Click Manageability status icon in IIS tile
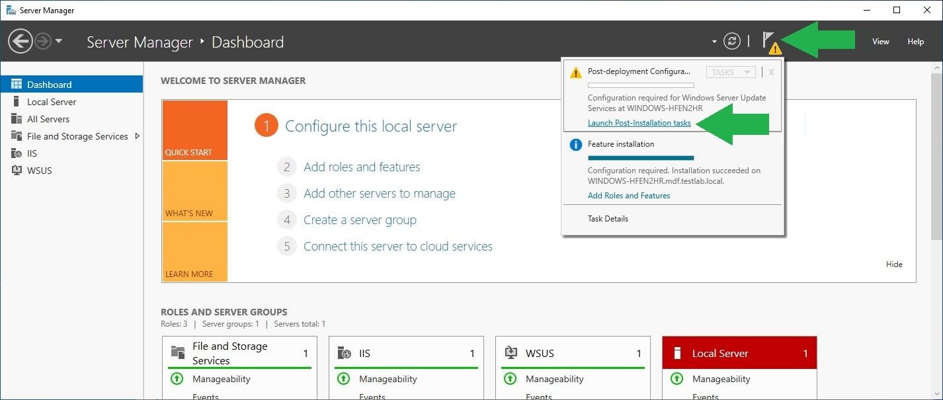This screenshot has height=400, width=943. click(343, 379)
